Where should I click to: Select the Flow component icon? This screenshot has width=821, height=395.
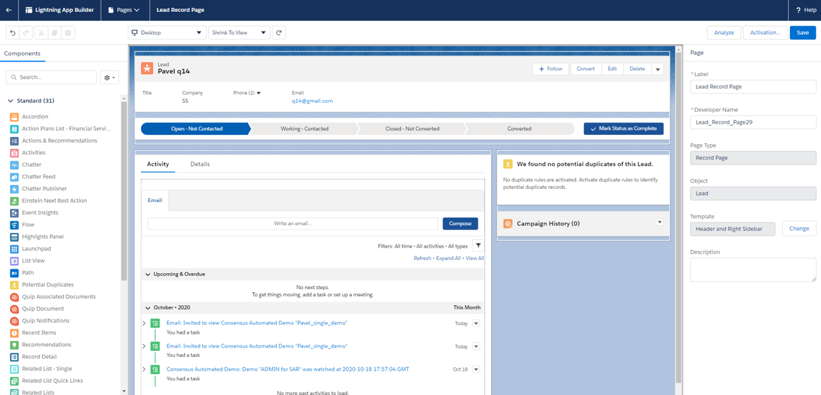click(14, 224)
